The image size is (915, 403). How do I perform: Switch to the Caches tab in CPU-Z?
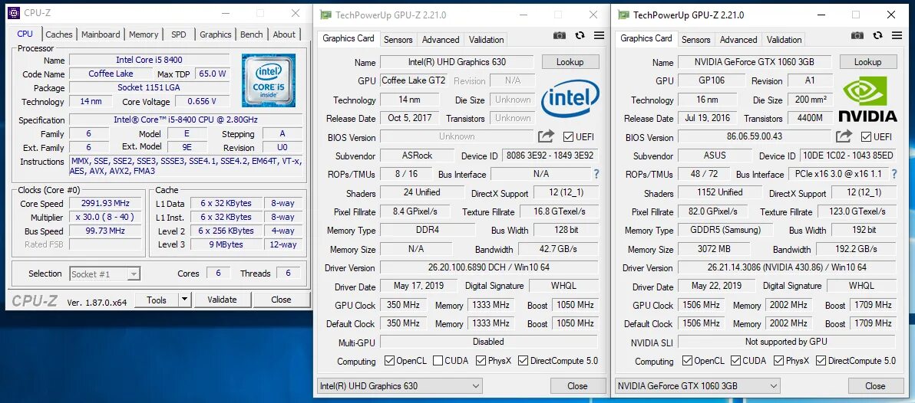pos(59,34)
